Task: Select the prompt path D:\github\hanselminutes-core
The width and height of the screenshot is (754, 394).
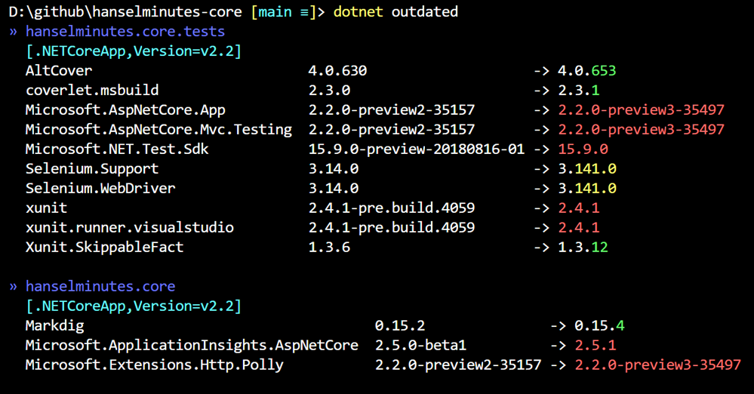Action: click(125, 12)
